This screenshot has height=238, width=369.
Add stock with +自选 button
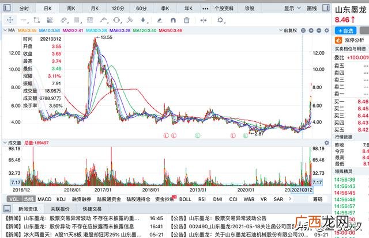pyautogui.click(x=345, y=30)
